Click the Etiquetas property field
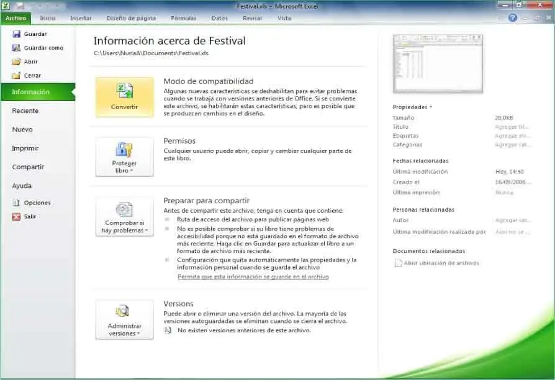Viewport: 555px width, 380px height. (x=512, y=136)
